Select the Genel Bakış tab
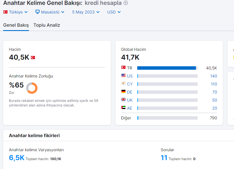 (16, 25)
